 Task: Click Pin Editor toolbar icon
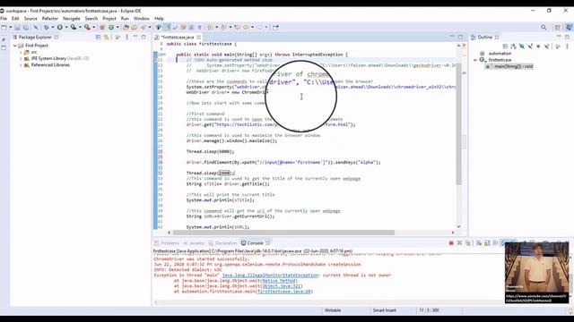tap(275, 28)
